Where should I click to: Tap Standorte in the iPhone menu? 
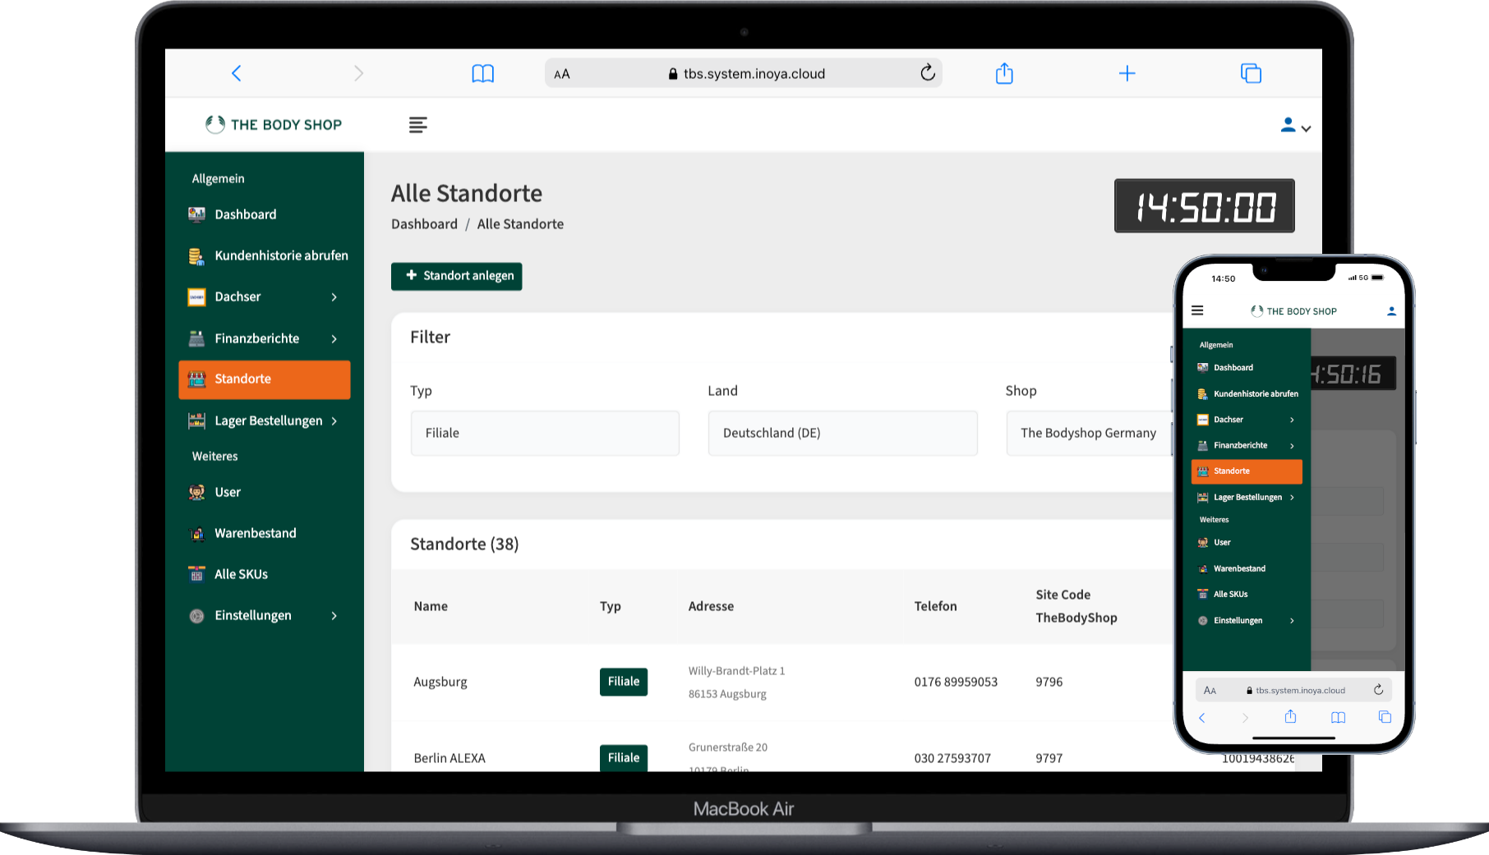(1247, 471)
